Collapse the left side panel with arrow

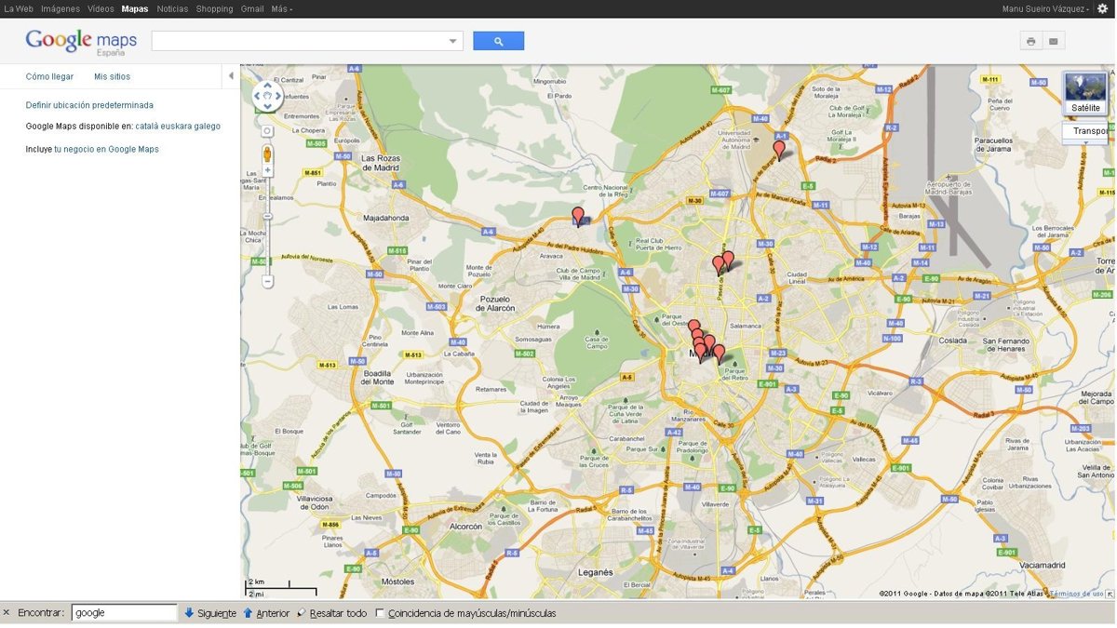pos(231,76)
